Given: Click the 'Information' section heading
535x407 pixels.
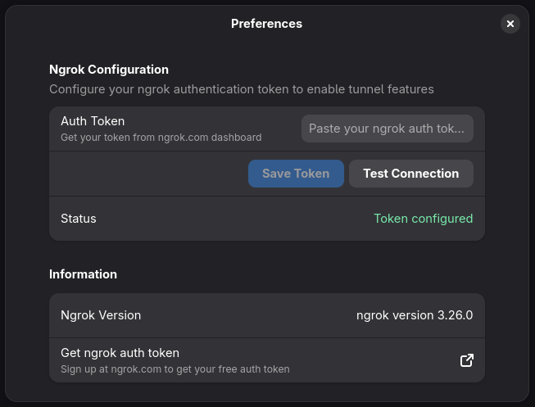Looking at the screenshot, I should pyautogui.click(x=83, y=274).
